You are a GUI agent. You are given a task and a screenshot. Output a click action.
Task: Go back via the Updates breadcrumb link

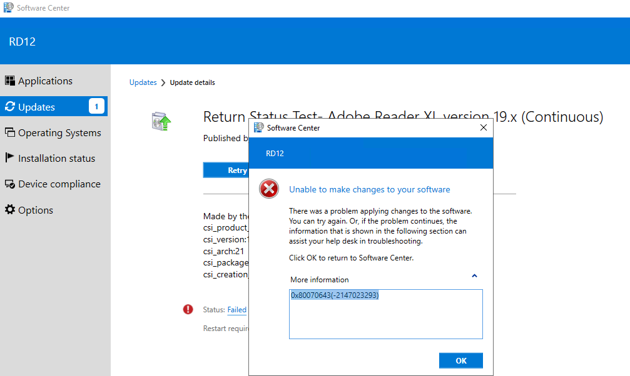(x=143, y=82)
